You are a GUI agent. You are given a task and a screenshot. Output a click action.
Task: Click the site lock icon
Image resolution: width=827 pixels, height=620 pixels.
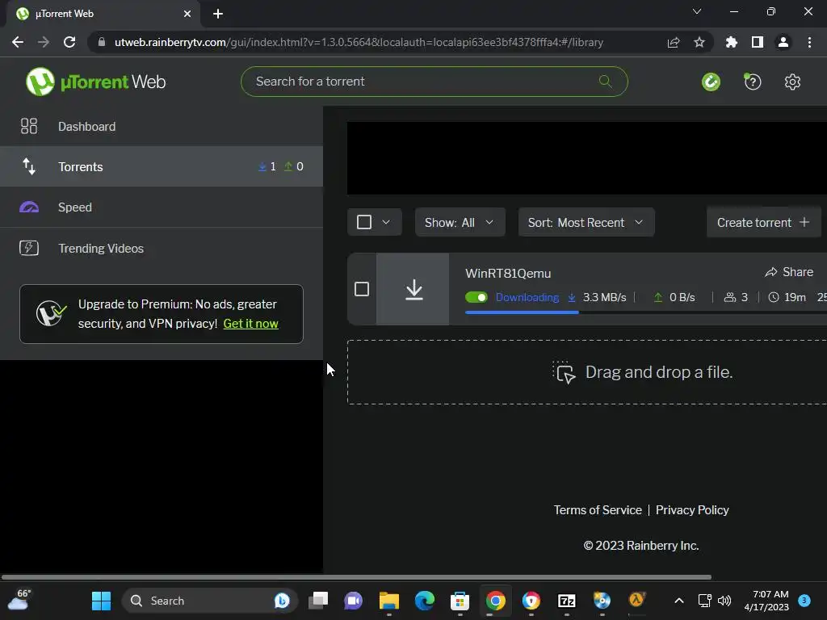tap(102, 42)
